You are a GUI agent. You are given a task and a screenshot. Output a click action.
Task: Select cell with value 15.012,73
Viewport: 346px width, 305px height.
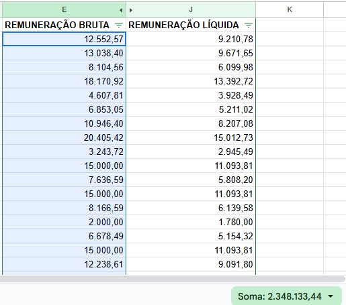click(191, 137)
